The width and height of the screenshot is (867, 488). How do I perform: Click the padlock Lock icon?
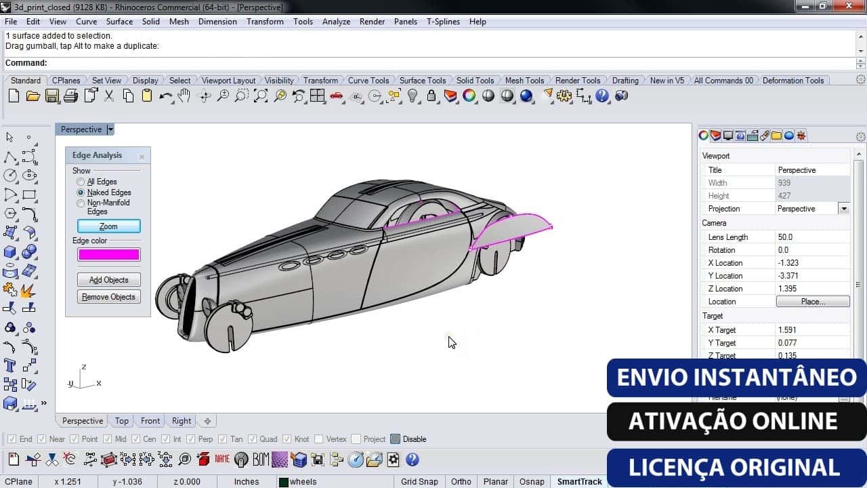point(431,96)
